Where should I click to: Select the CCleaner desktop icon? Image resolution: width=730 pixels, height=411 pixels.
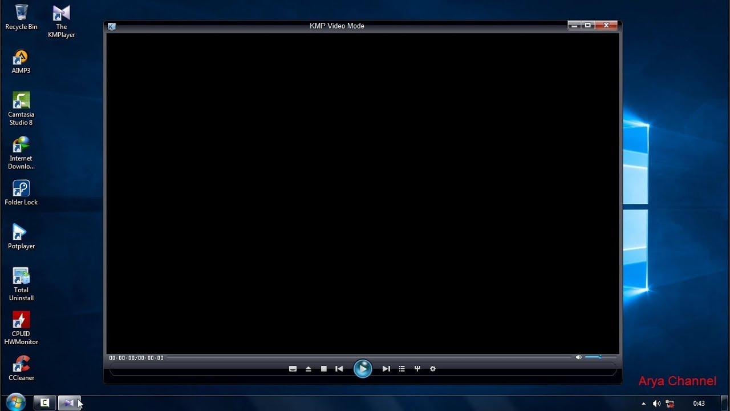pos(21,368)
